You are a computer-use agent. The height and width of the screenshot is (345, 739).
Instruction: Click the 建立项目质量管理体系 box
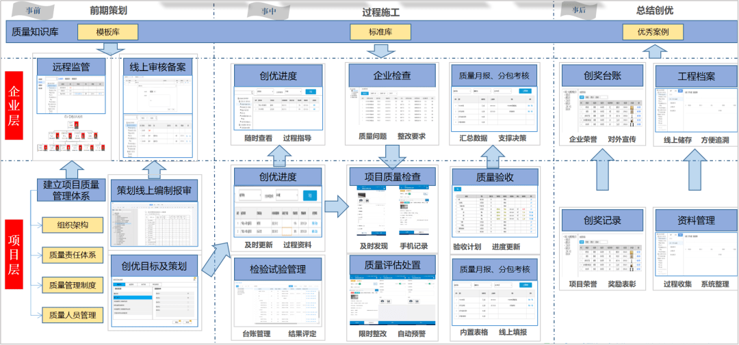coord(71,191)
